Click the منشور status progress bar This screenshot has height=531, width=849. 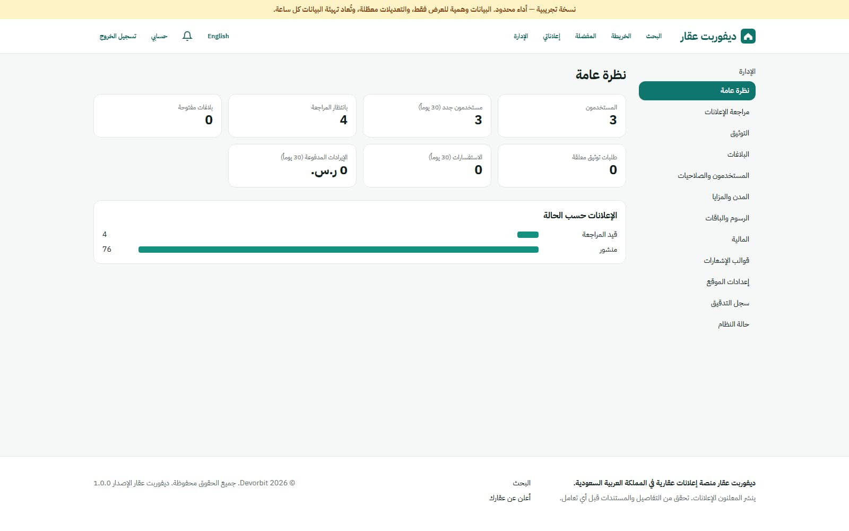339,250
